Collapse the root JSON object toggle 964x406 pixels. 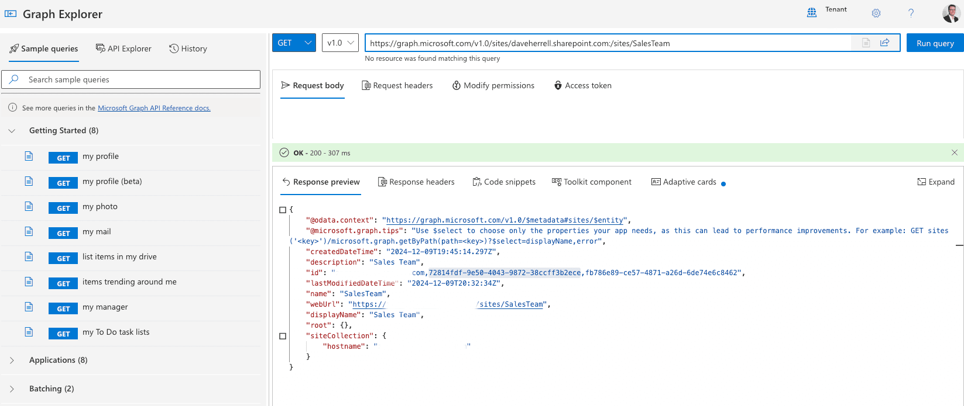pyautogui.click(x=283, y=210)
